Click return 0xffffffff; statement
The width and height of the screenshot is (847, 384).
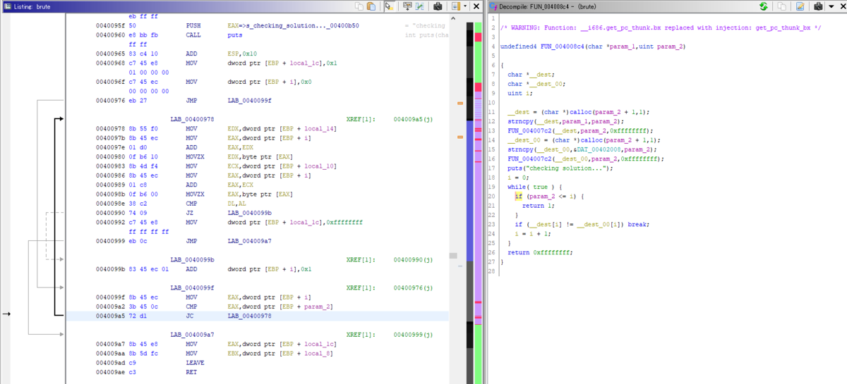point(540,252)
